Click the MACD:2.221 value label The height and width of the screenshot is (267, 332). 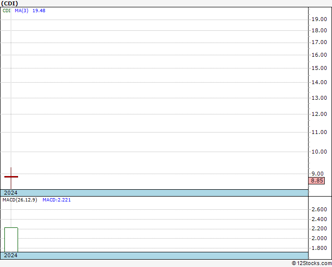pyautogui.click(x=57, y=200)
